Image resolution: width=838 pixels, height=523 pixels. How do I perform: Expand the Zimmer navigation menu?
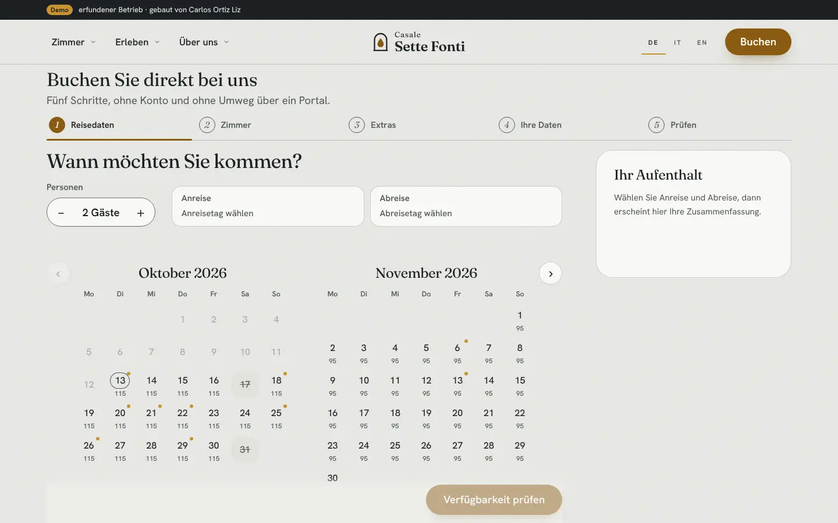[x=73, y=42]
